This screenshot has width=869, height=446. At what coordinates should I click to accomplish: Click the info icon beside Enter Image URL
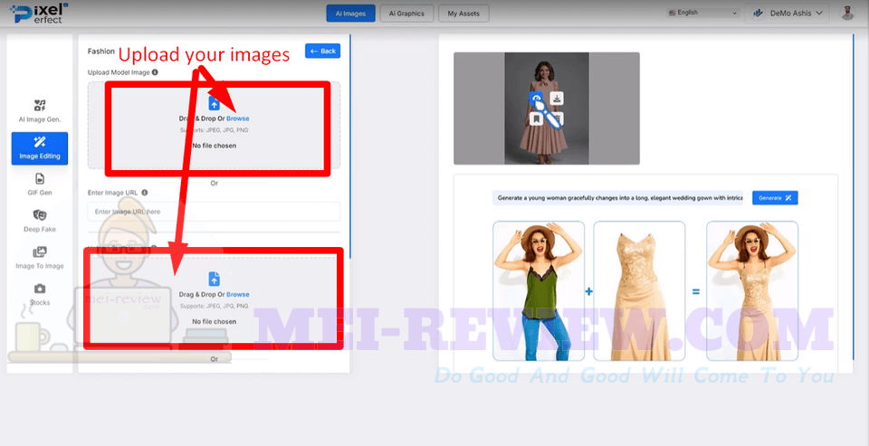(145, 193)
